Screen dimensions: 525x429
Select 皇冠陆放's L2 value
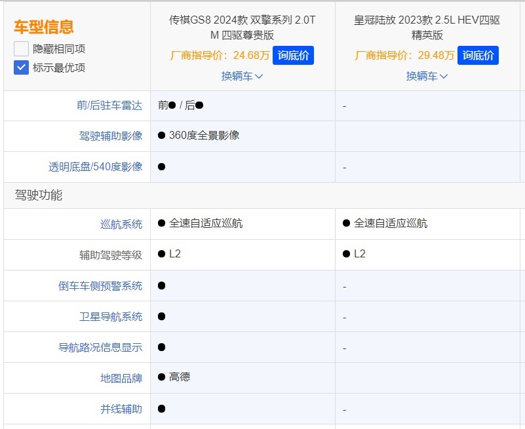coord(360,253)
